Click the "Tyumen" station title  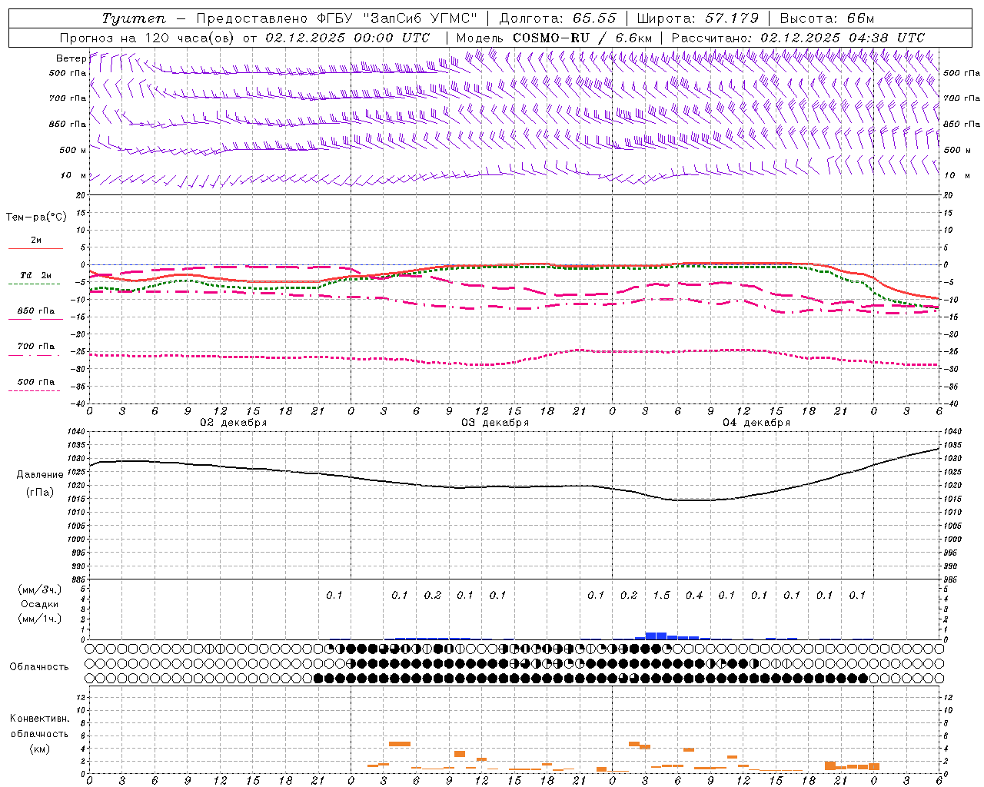point(133,18)
